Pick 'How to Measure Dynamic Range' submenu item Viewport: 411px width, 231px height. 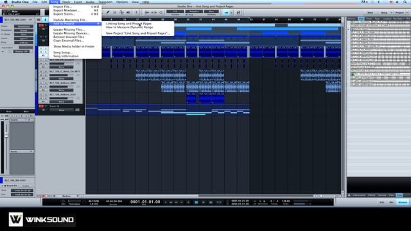click(138, 27)
